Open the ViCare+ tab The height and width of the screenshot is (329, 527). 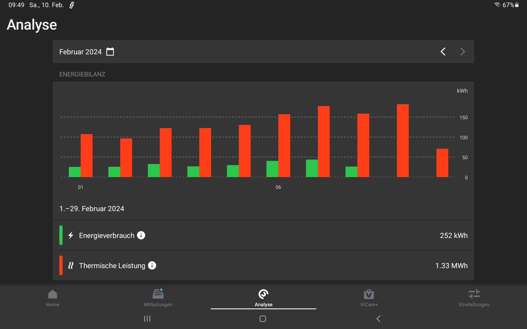pos(369,298)
